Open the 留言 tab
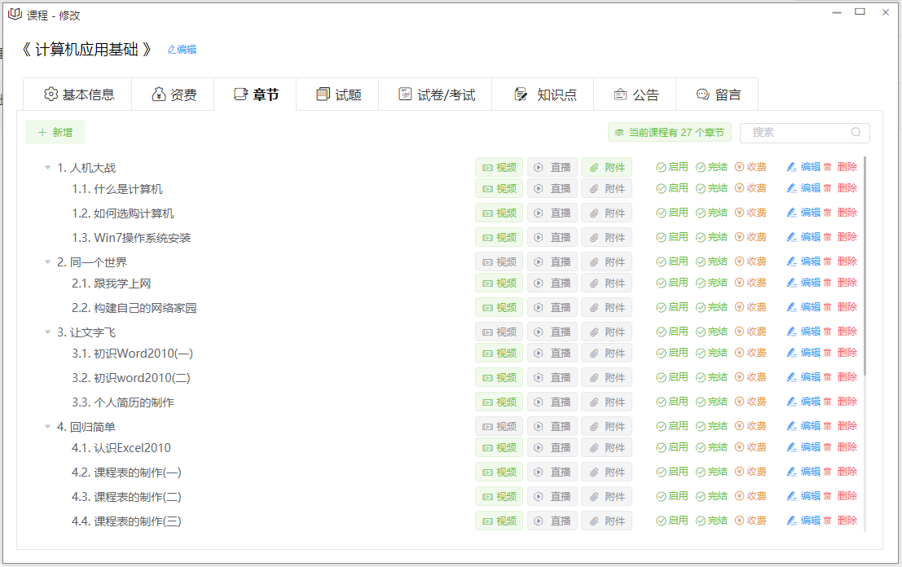 pyautogui.click(x=717, y=94)
